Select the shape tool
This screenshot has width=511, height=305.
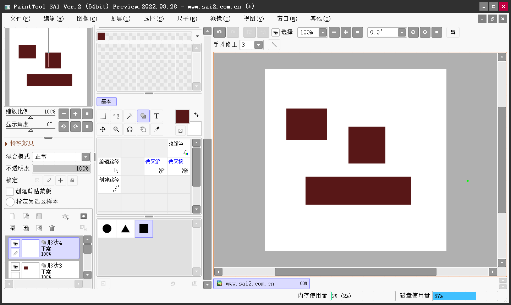pyautogui.click(x=143, y=116)
